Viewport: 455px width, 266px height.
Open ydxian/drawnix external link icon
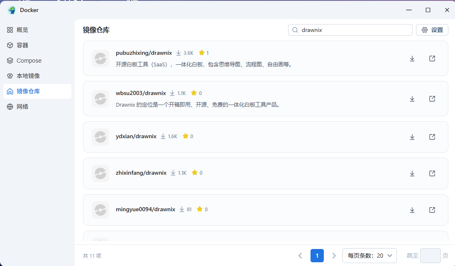click(x=432, y=137)
